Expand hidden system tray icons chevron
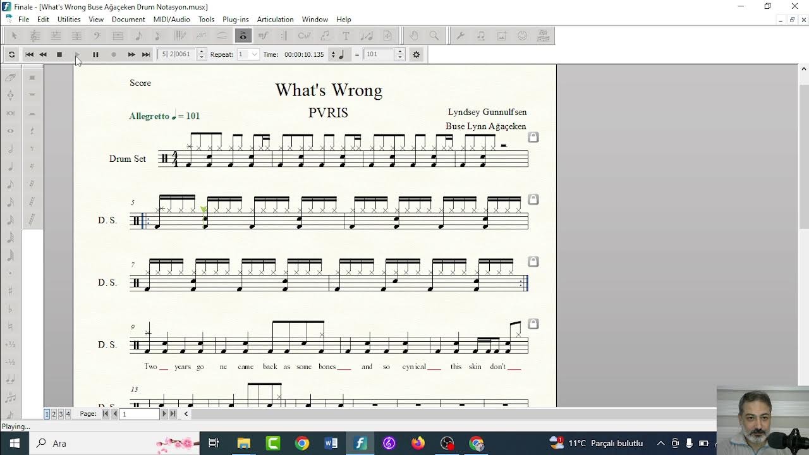Image resolution: width=809 pixels, height=455 pixels. point(660,443)
